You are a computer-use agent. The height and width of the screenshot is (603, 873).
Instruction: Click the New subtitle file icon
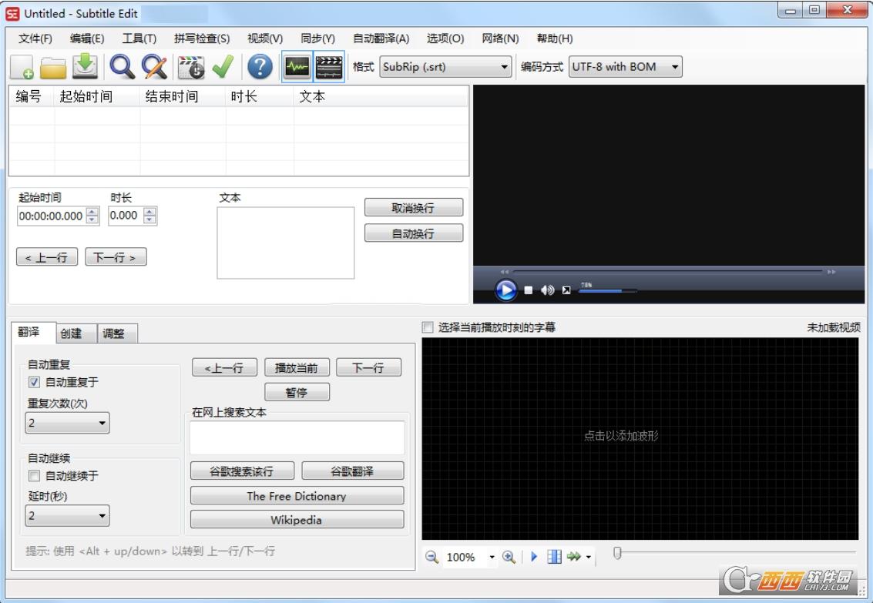pyautogui.click(x=22, y=67)
